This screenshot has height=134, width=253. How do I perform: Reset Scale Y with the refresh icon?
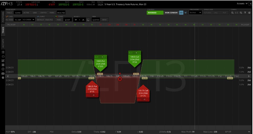tap(88, 20)
